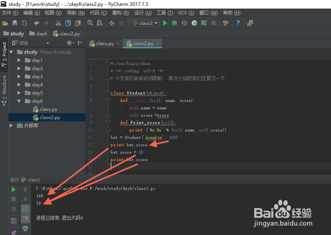The width and height of the screenshot is (331, 235).
Task: Open the 视图 (V) menu
Action: click(53, 13)
